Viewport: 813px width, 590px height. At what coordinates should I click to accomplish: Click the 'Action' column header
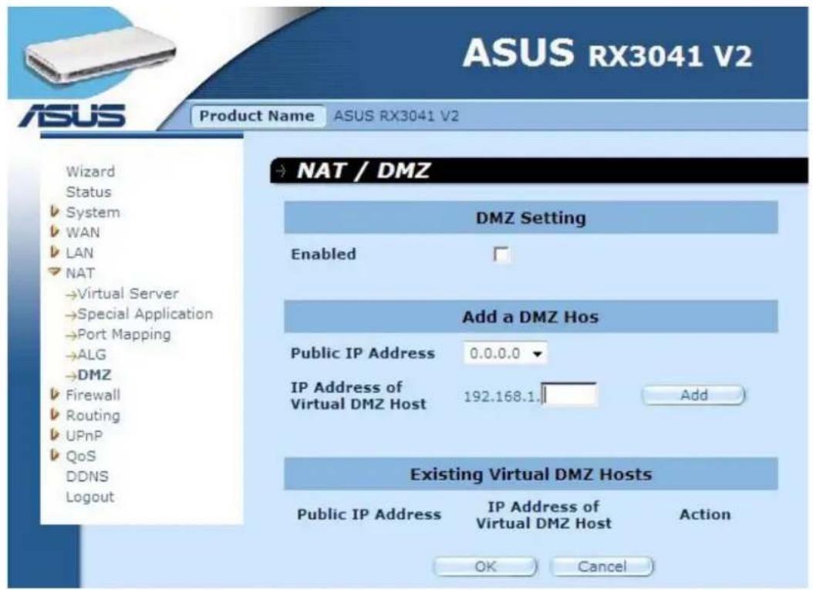coord(705,515)
